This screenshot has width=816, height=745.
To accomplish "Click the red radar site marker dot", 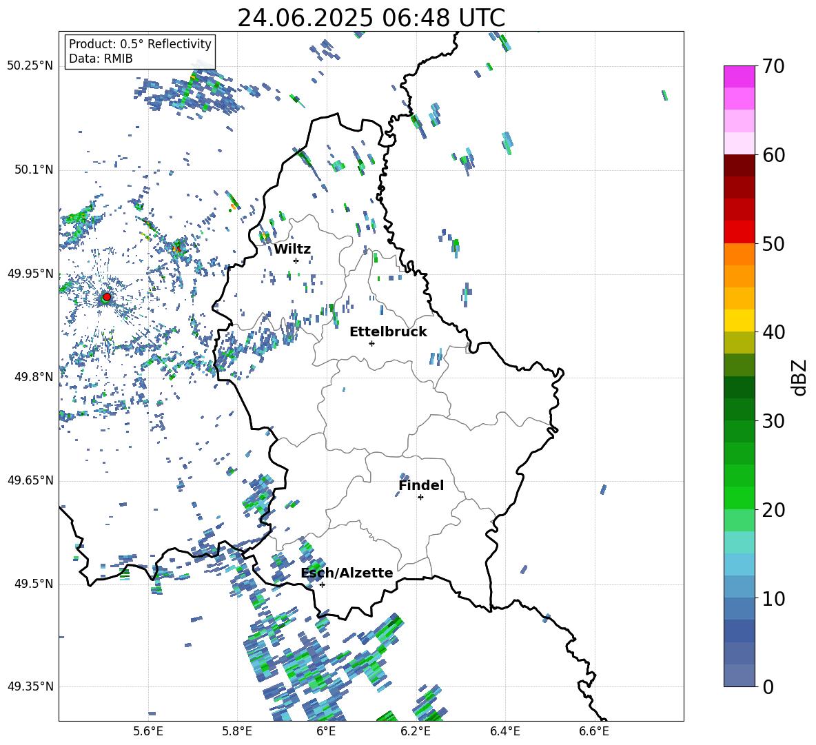I will coord(107,297).
